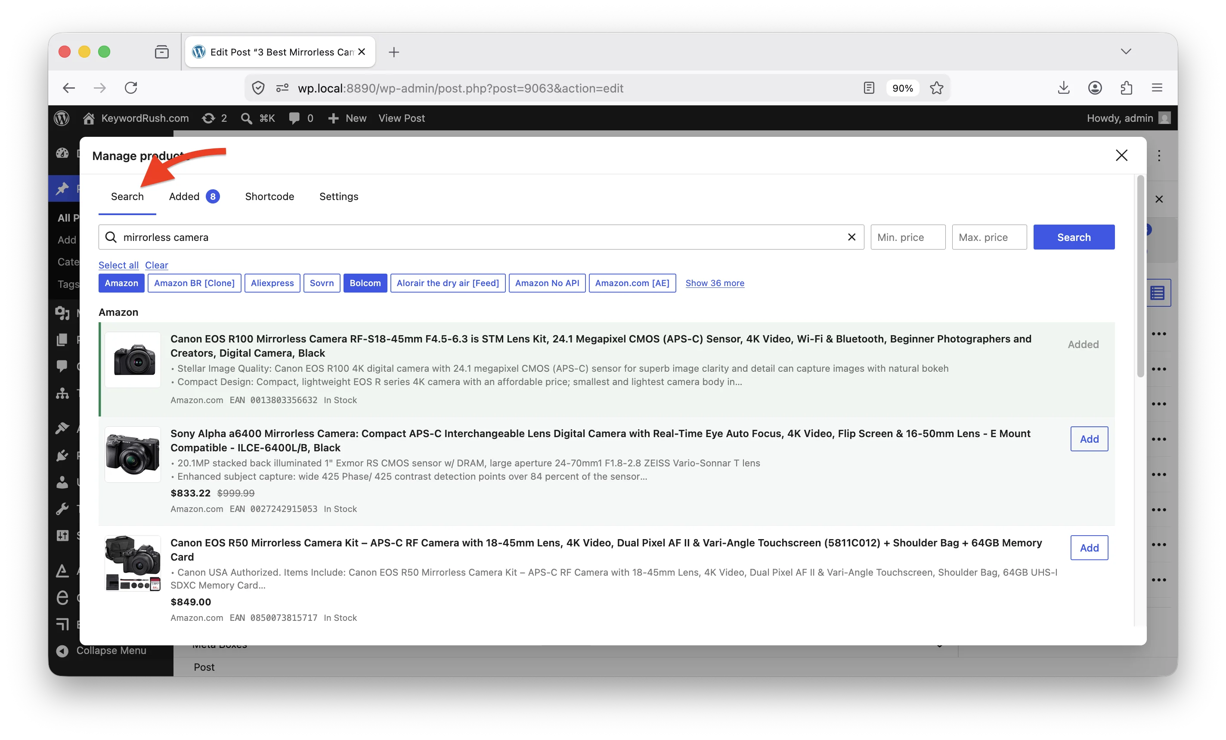1226x740 pixels.
Task: Click the blue Search button
Action: [1074, 237]
